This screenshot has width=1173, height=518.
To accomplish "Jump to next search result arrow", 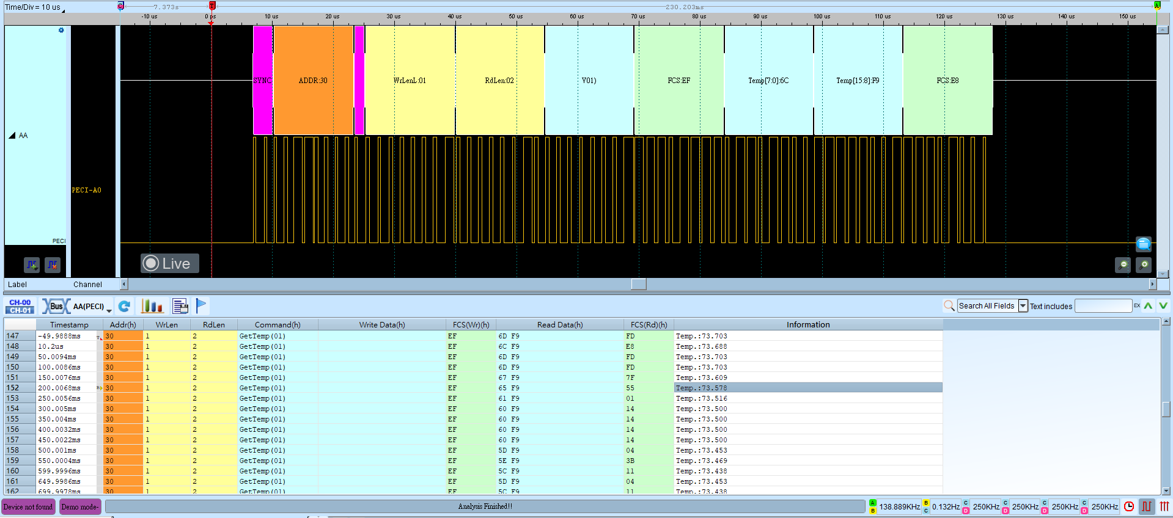I will click(x=1163, y=305).
